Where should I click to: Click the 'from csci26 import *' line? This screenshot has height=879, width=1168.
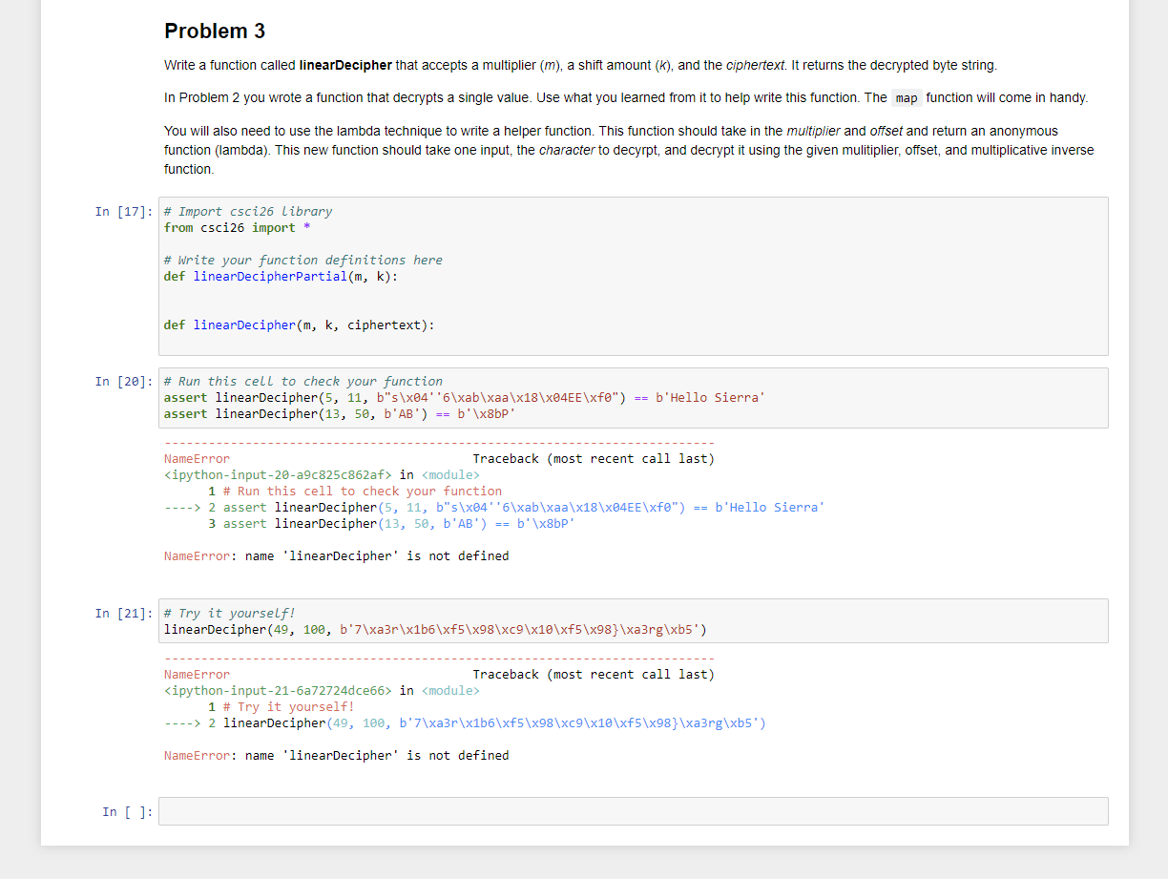point(234,227)
